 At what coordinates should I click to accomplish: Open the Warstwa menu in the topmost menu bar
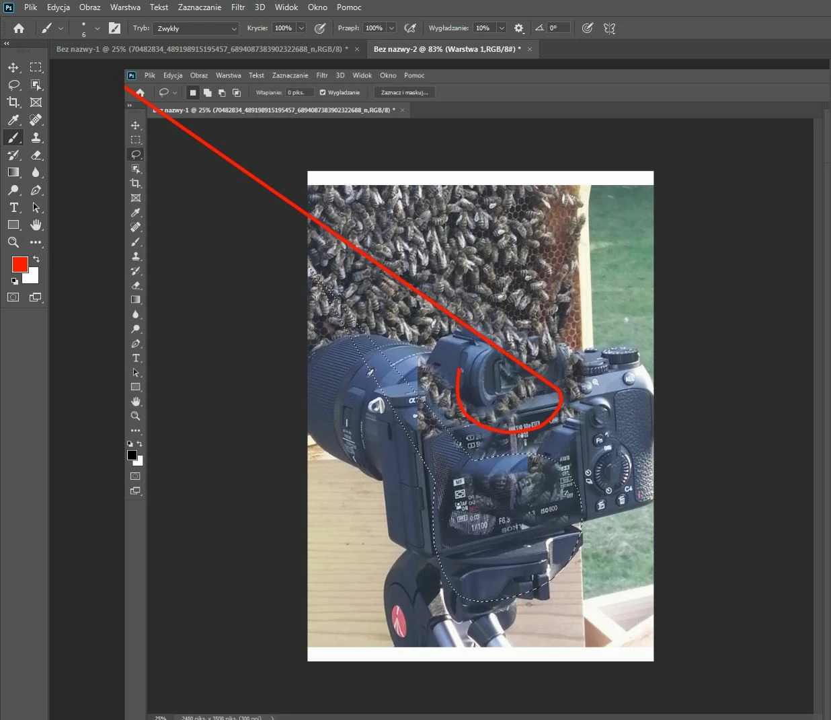(125, 7)
